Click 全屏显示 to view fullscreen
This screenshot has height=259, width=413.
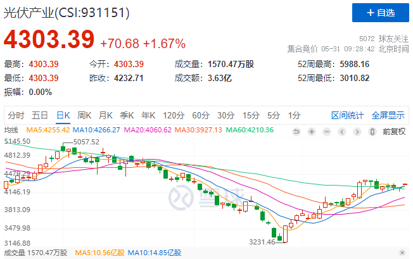388,115
